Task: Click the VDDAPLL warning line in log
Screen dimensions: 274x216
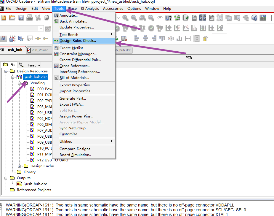Action: (120, 205)
